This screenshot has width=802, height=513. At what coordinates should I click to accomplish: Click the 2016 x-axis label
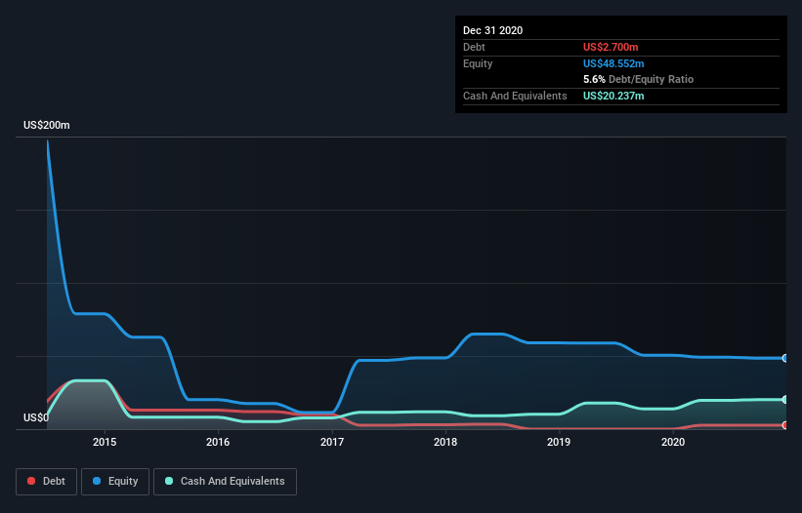click(x=218, y=442)
